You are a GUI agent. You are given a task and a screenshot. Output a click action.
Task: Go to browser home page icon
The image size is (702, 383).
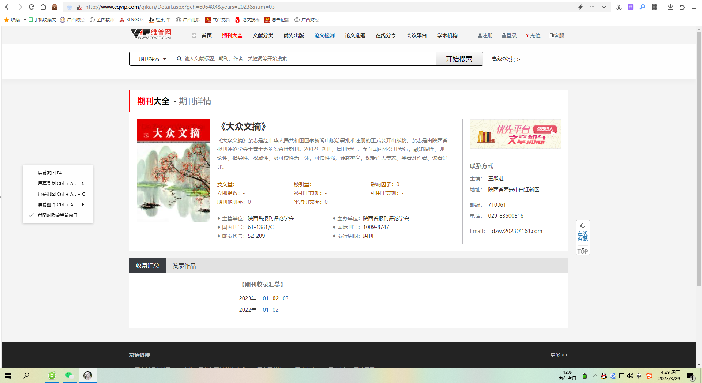[43, 7]
